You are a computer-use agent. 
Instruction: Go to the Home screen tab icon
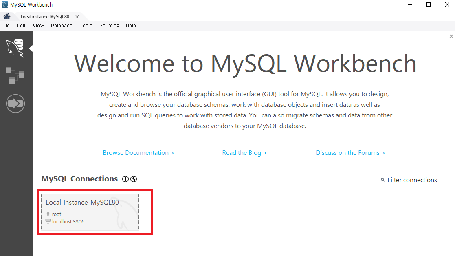point(7,16)
